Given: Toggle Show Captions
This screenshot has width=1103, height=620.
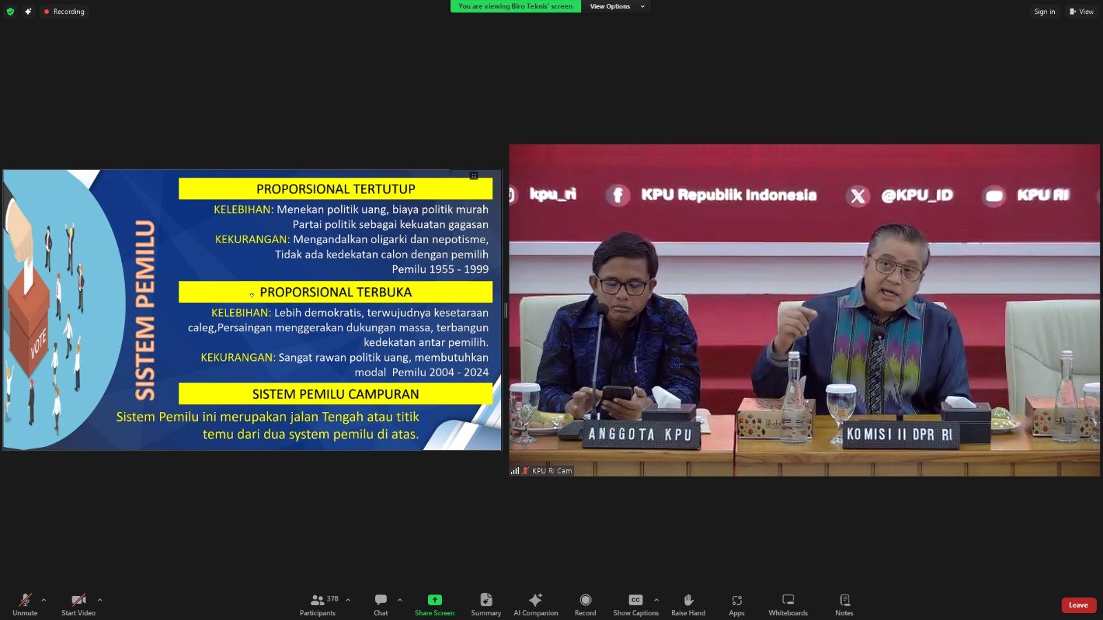Looking at the screenshot, I should click(636, 604).
